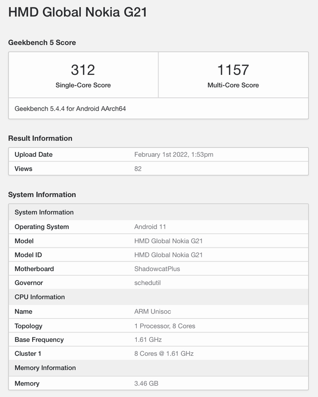
Task: Click the Model value HMD Global Nokia G21
Action: pyautogui.click(x=168, y=241)
